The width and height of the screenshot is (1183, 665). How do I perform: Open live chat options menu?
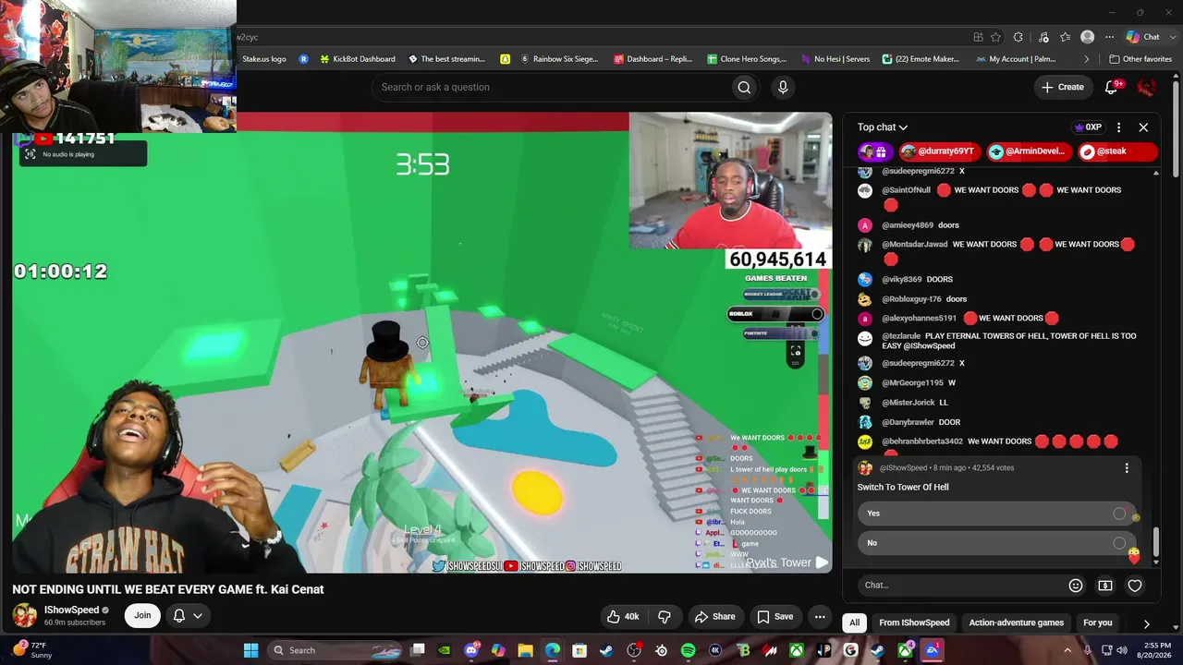pyautogui.click(x=1118, y=127)
